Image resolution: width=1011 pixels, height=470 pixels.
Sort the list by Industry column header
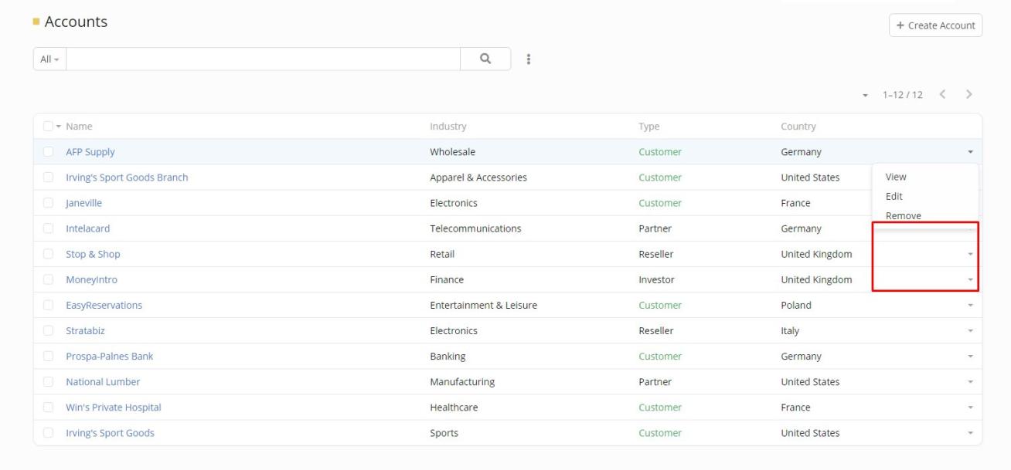click(x=448, y=127)
